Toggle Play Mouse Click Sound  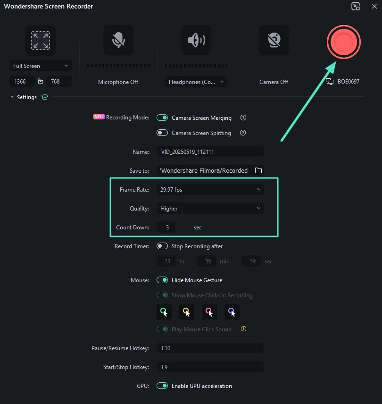(162, 329)
